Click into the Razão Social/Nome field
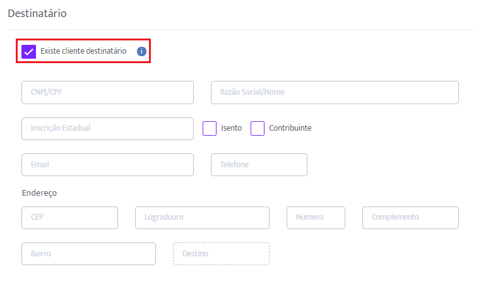Image resolution: width=481 pixels, height=286 pixels. point(335,92)
